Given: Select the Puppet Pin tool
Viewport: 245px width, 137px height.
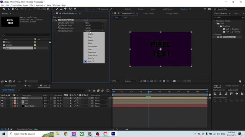Looking at the screenshot, I should [x=75, y=9].
